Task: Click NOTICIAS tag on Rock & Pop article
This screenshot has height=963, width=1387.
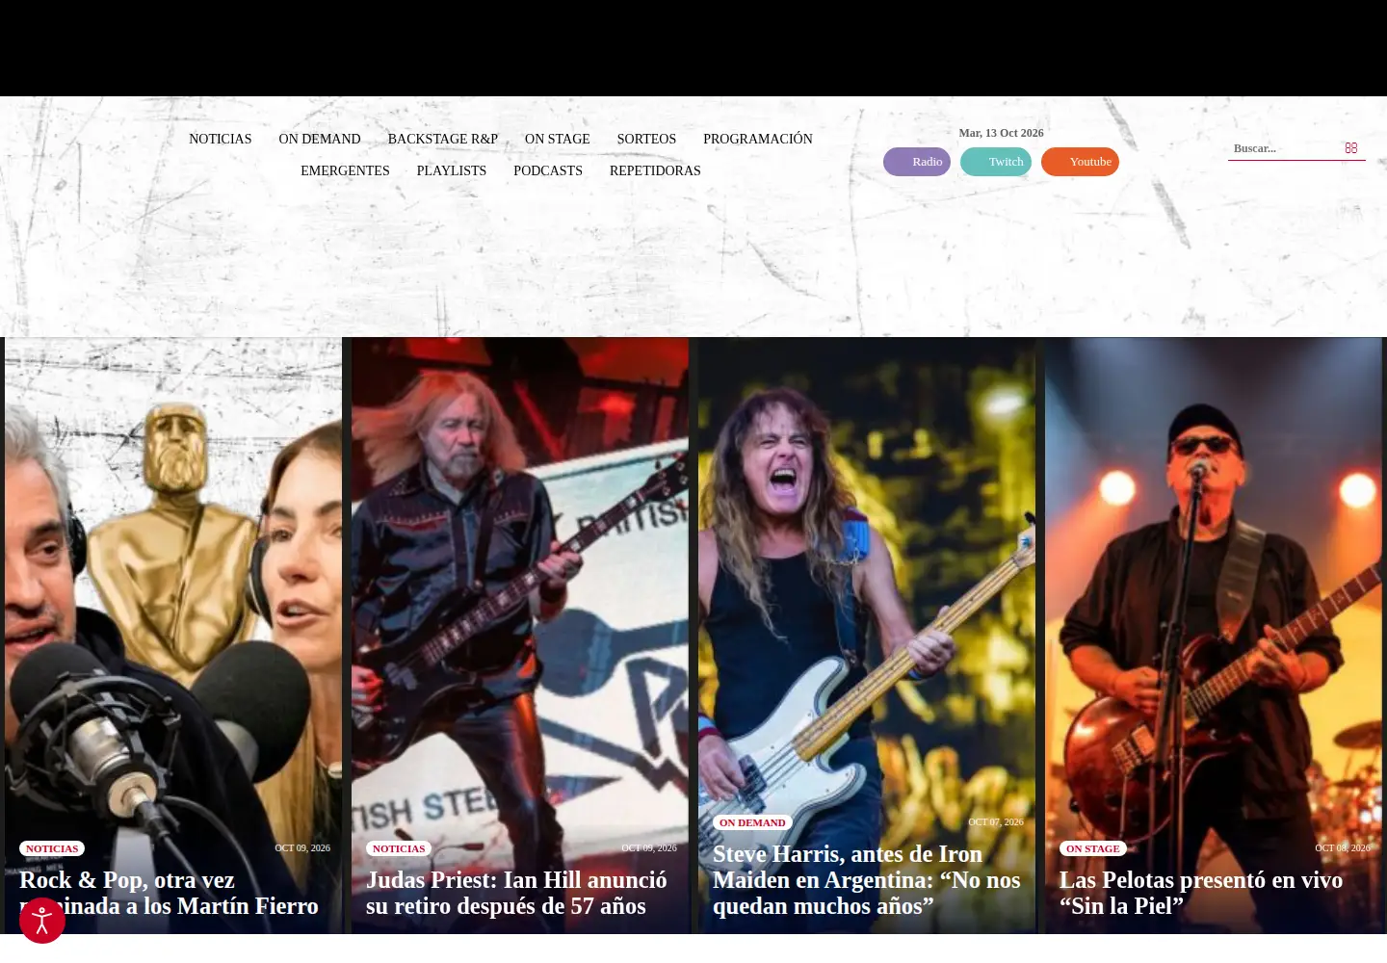Action: [x=52, y=848]
